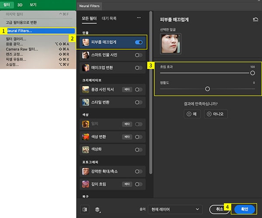Click the 스타일 변환 filter icon
Screen dimensions: 262x218
click(86, 102)
